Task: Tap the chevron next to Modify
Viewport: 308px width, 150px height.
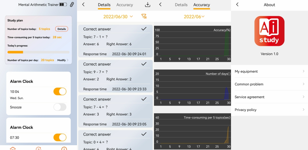Action: 68,60
